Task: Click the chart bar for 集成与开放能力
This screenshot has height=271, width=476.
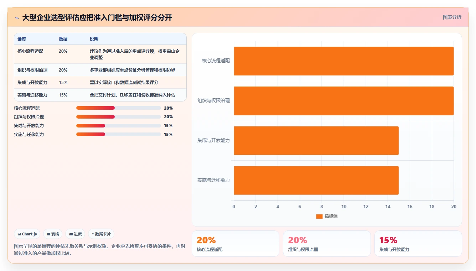Action: 316,140
